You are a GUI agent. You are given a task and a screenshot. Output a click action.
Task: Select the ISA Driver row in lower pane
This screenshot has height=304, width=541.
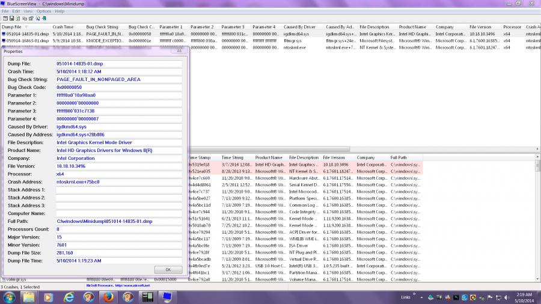[306, 246]
